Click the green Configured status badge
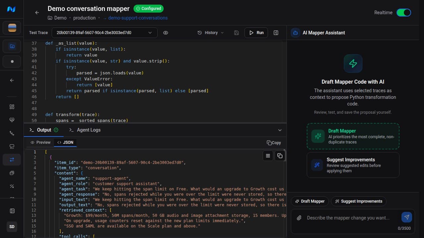The width and height of the screenshot is (424, 238). coord(148,9)
